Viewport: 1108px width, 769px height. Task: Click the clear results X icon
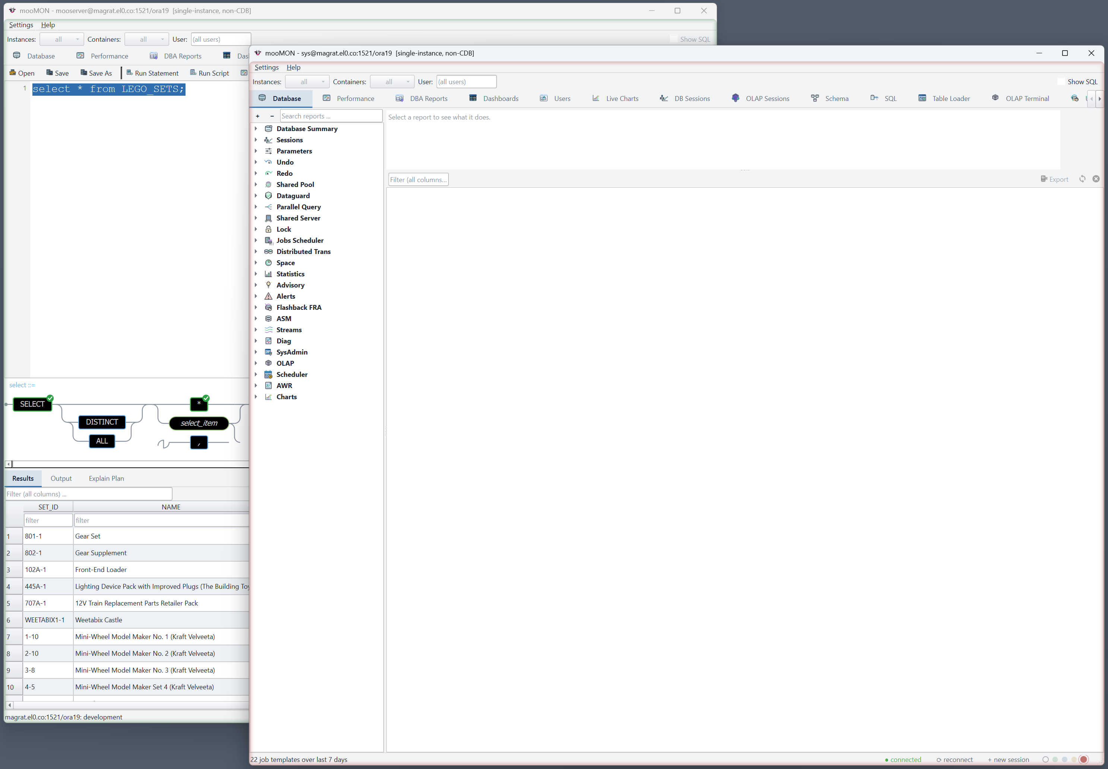tap(1096, 179)
